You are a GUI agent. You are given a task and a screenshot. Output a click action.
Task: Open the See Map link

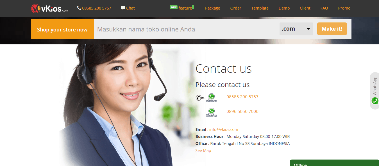click(203, 151)
